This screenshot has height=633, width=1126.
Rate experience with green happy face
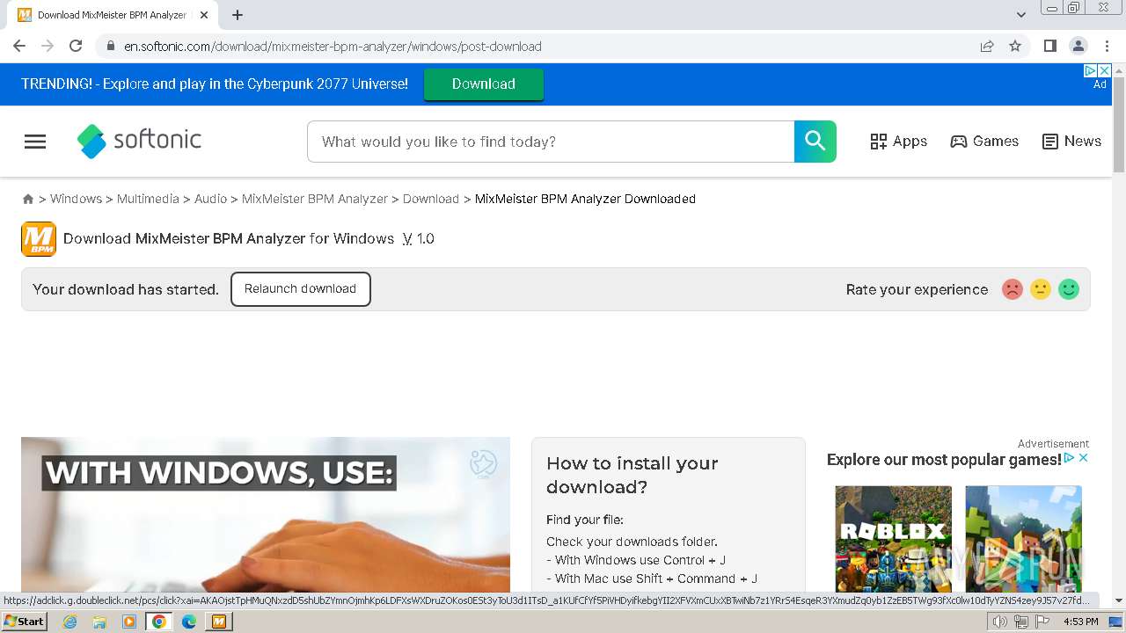click(1069, 289)
